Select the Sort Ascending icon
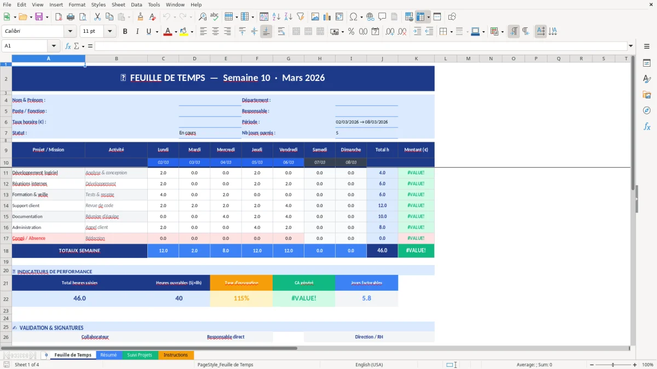Image resolution: width=657 pixels, height=369 pixels. tap(275, 16)
